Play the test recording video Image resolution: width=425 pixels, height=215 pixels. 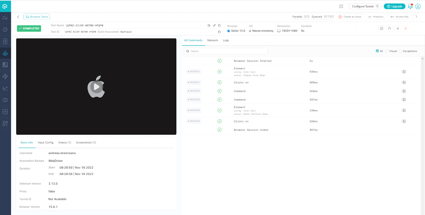(x=96, y=87)
